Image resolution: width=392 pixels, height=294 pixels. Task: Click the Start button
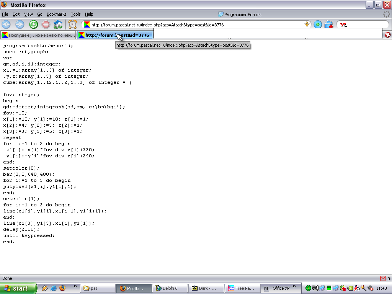pos(18,288)
